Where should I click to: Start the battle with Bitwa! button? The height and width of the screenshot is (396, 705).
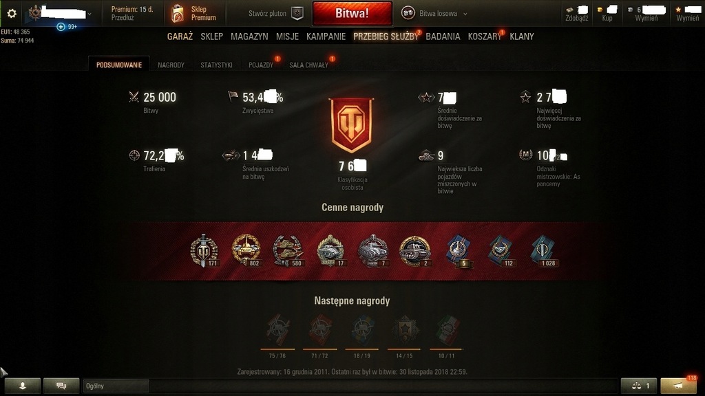click(x=352, y=14)
